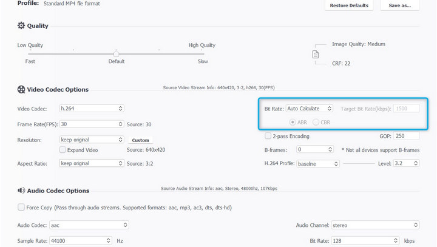Click the image quality document icon
Screen dimensions: 437x247
(x=315, y=54)
